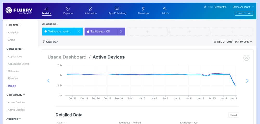The image size is (260, 124).
Task: Export the detailed data
Action: [x=234, y=115]
